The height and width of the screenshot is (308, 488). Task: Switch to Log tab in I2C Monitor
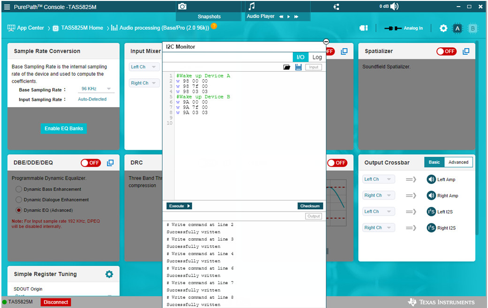pyautogui.click(x=317, y=57)
